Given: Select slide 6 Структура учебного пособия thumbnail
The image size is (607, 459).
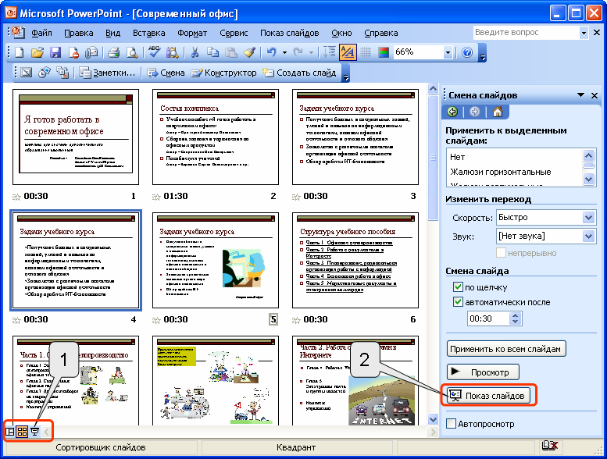Looking at the screenshot, I should point(355,260).
